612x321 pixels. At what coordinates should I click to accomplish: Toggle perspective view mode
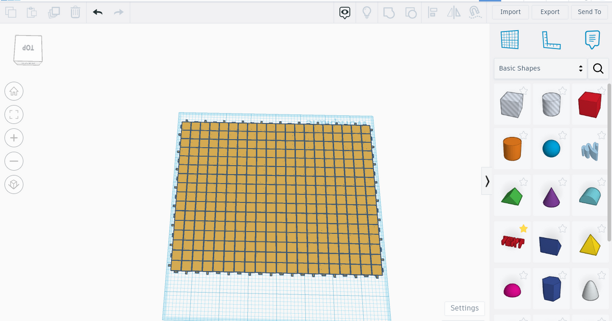coord(14,184)
